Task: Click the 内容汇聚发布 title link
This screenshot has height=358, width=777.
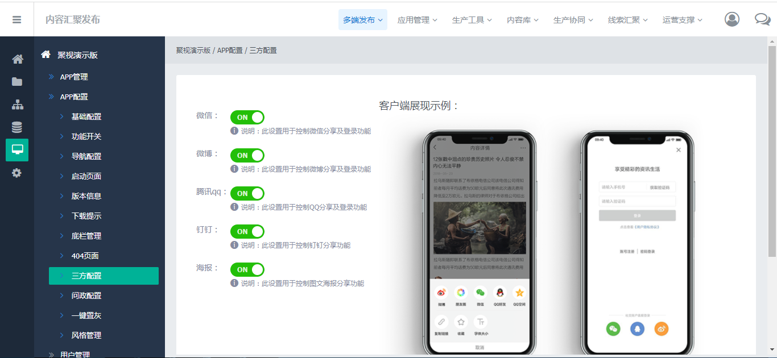Action: [73, 20]
